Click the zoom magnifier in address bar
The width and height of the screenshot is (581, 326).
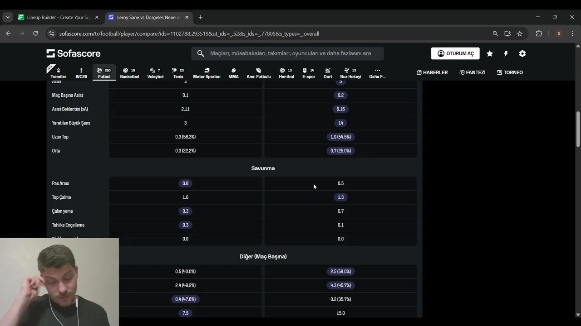point(495,34)
